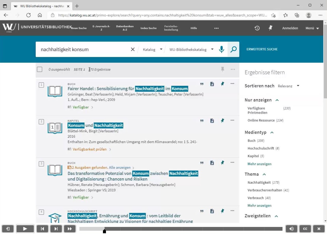The width and height of the screenshot is (327, 234).
Task: Export record icon for third result
Action: [212, 163]
